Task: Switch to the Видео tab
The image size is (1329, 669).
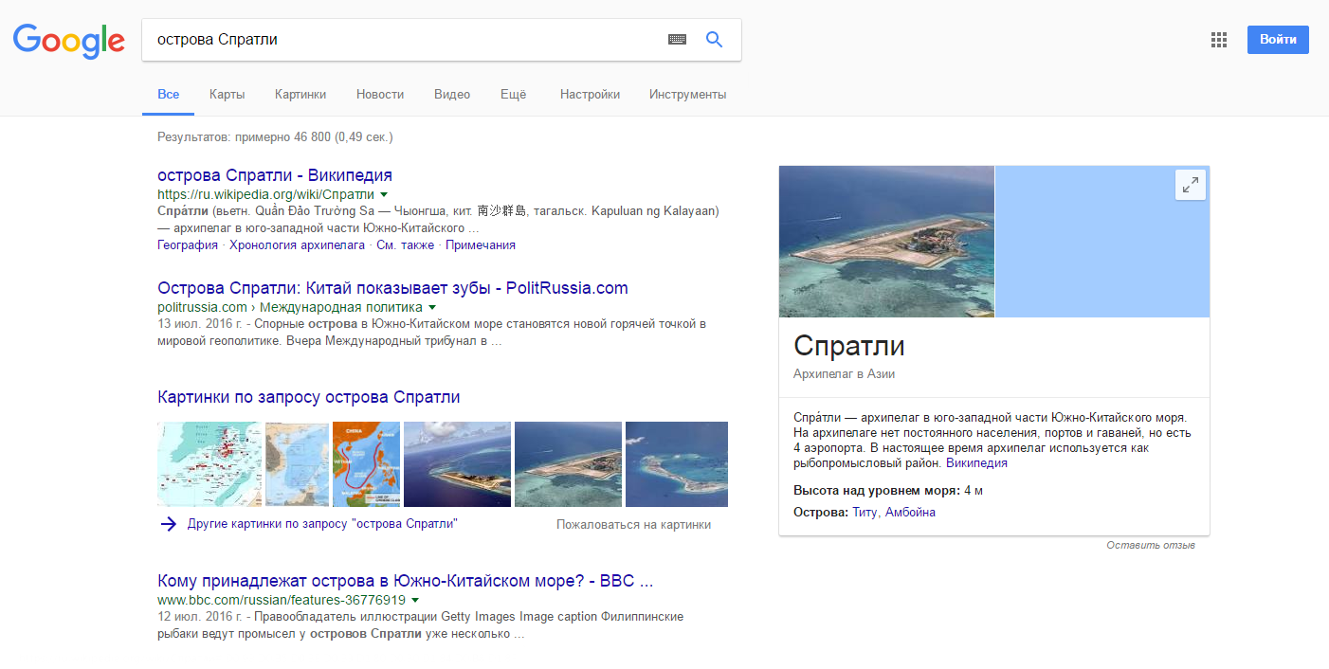Action: pos(452,95)
